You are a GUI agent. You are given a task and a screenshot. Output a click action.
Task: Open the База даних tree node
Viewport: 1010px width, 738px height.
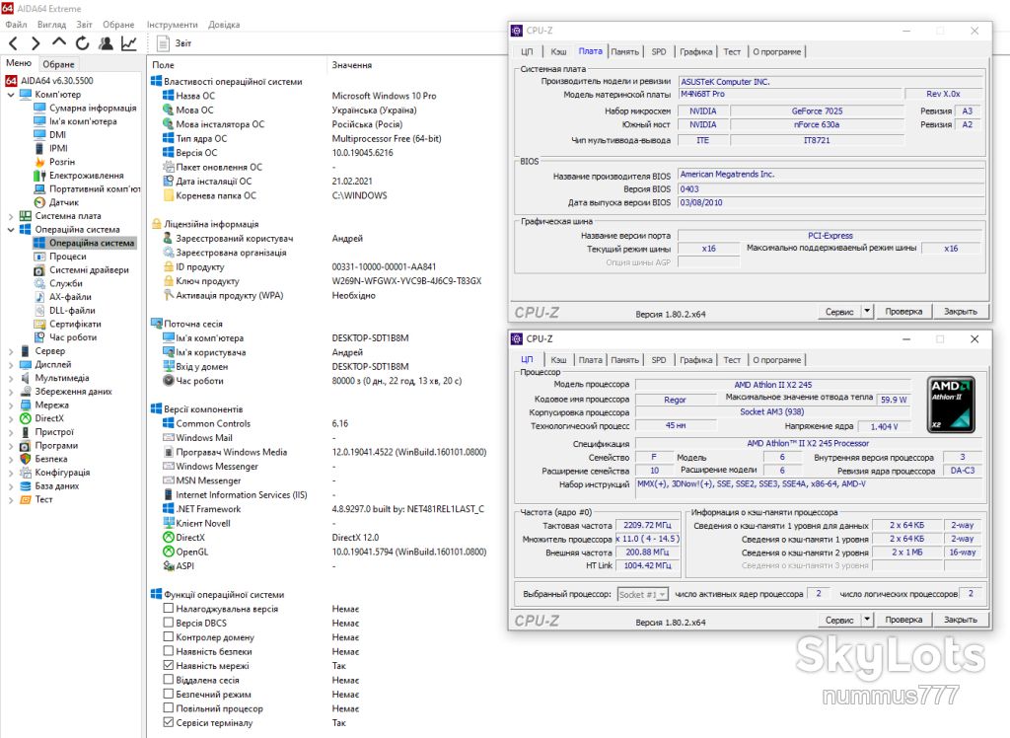pos(56,486)
